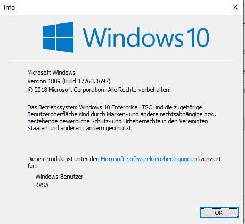The width and height of the screenshot is (245, 224).
Task: Click the OK button
Action: 219,212
